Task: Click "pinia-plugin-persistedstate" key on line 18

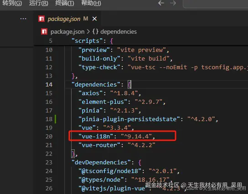Action: pos(129,119)
